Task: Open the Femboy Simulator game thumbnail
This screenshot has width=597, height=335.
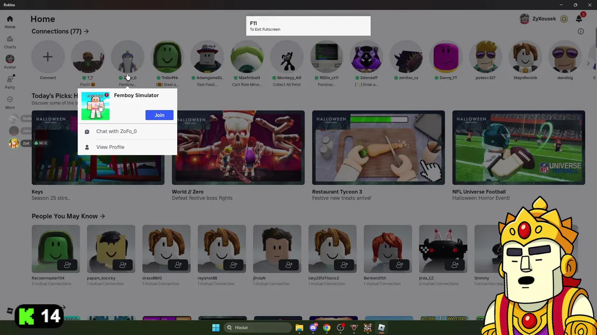Action: point(96,106)
